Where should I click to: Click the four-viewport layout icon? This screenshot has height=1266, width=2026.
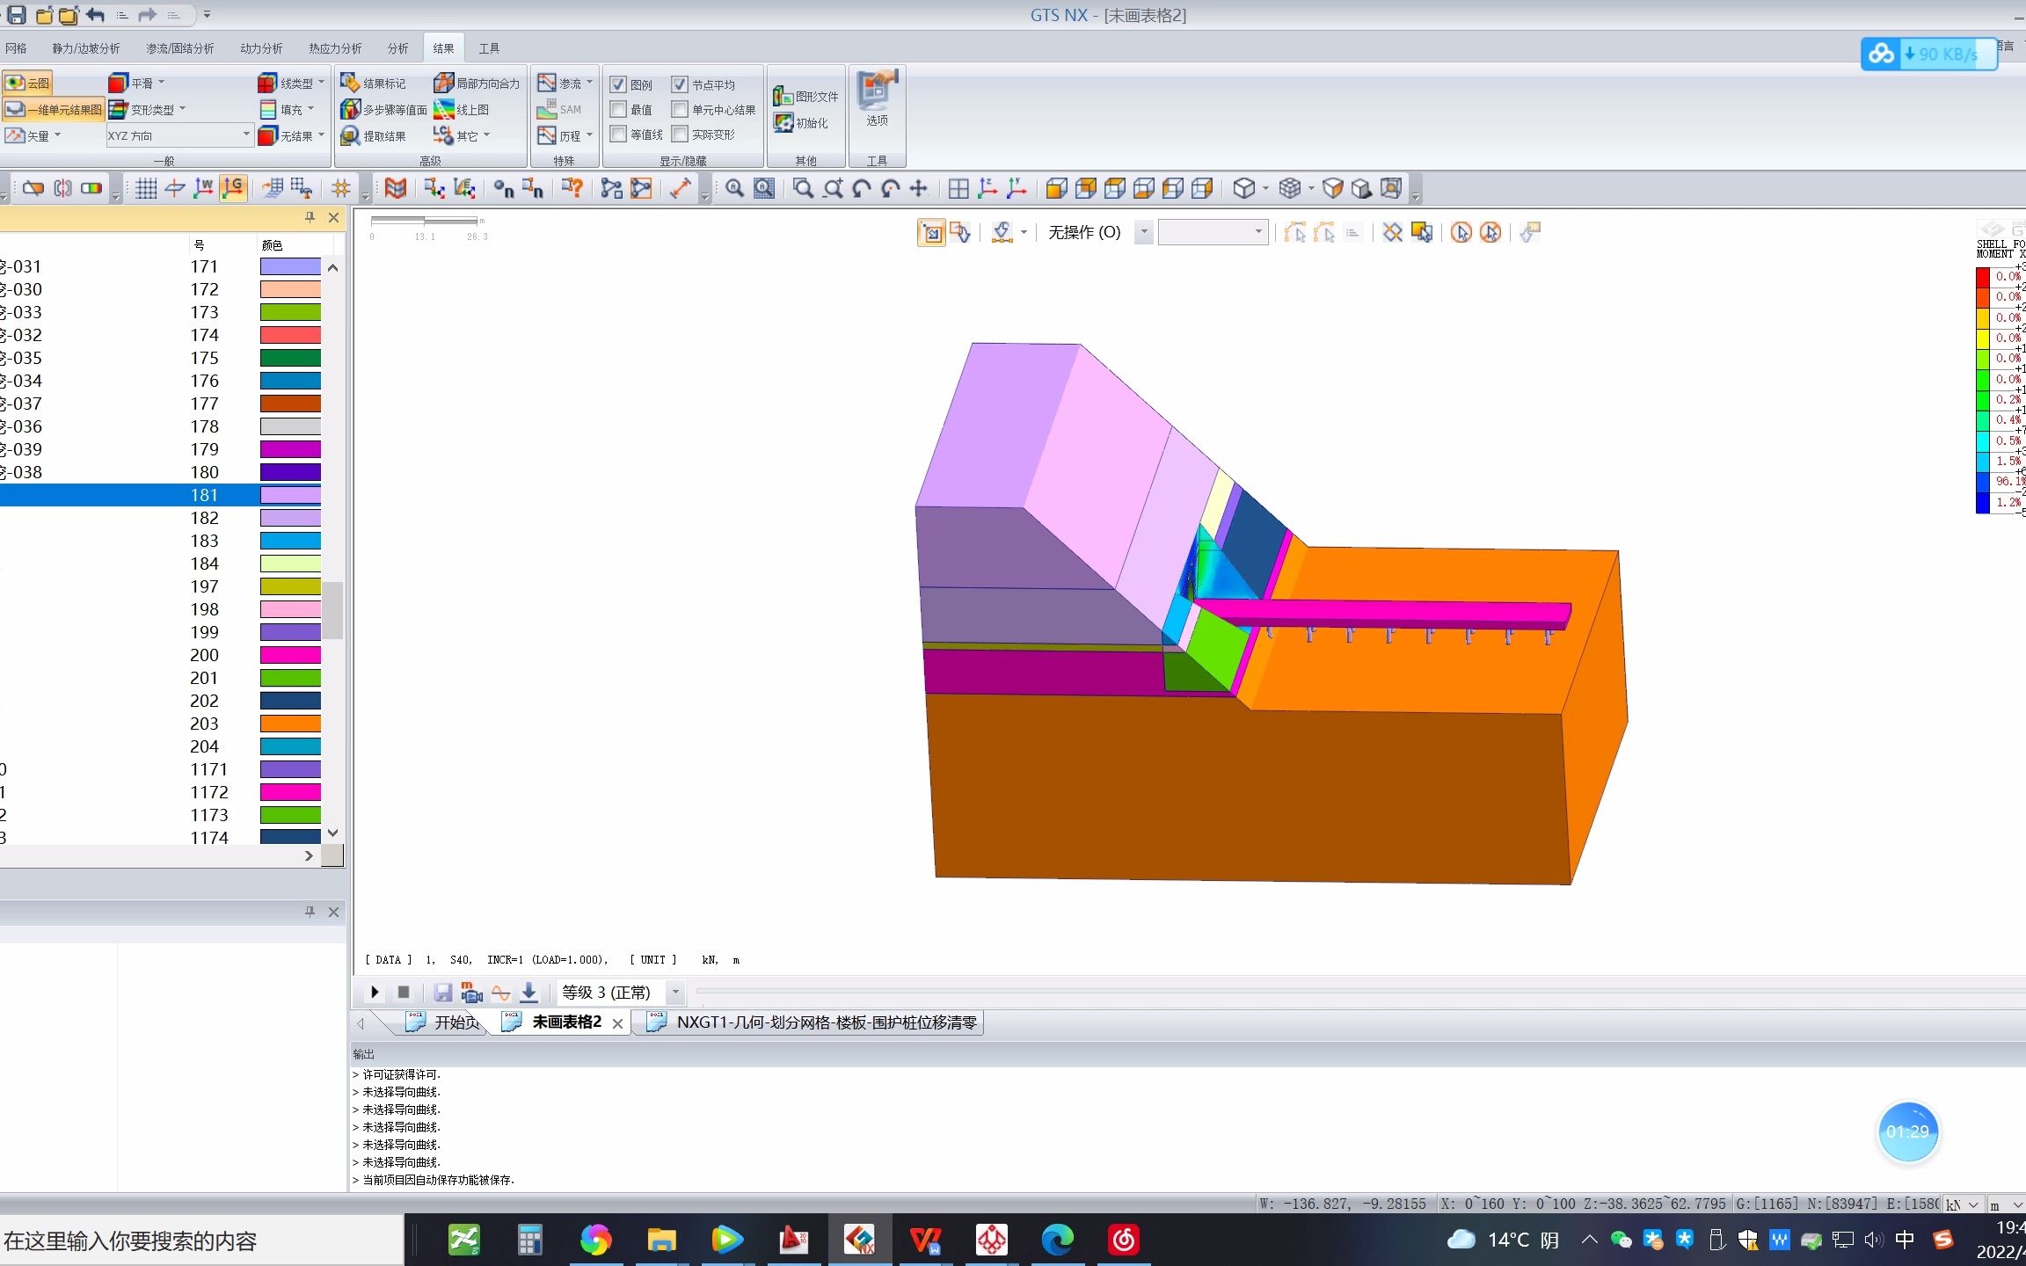click(958, 188)
